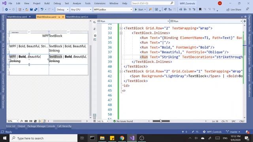
Task: Open the Debug configuration dropdown
Action: point(62,9)
